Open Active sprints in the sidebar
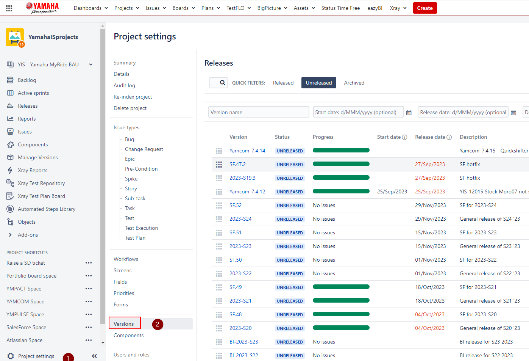 coord(33,93)
